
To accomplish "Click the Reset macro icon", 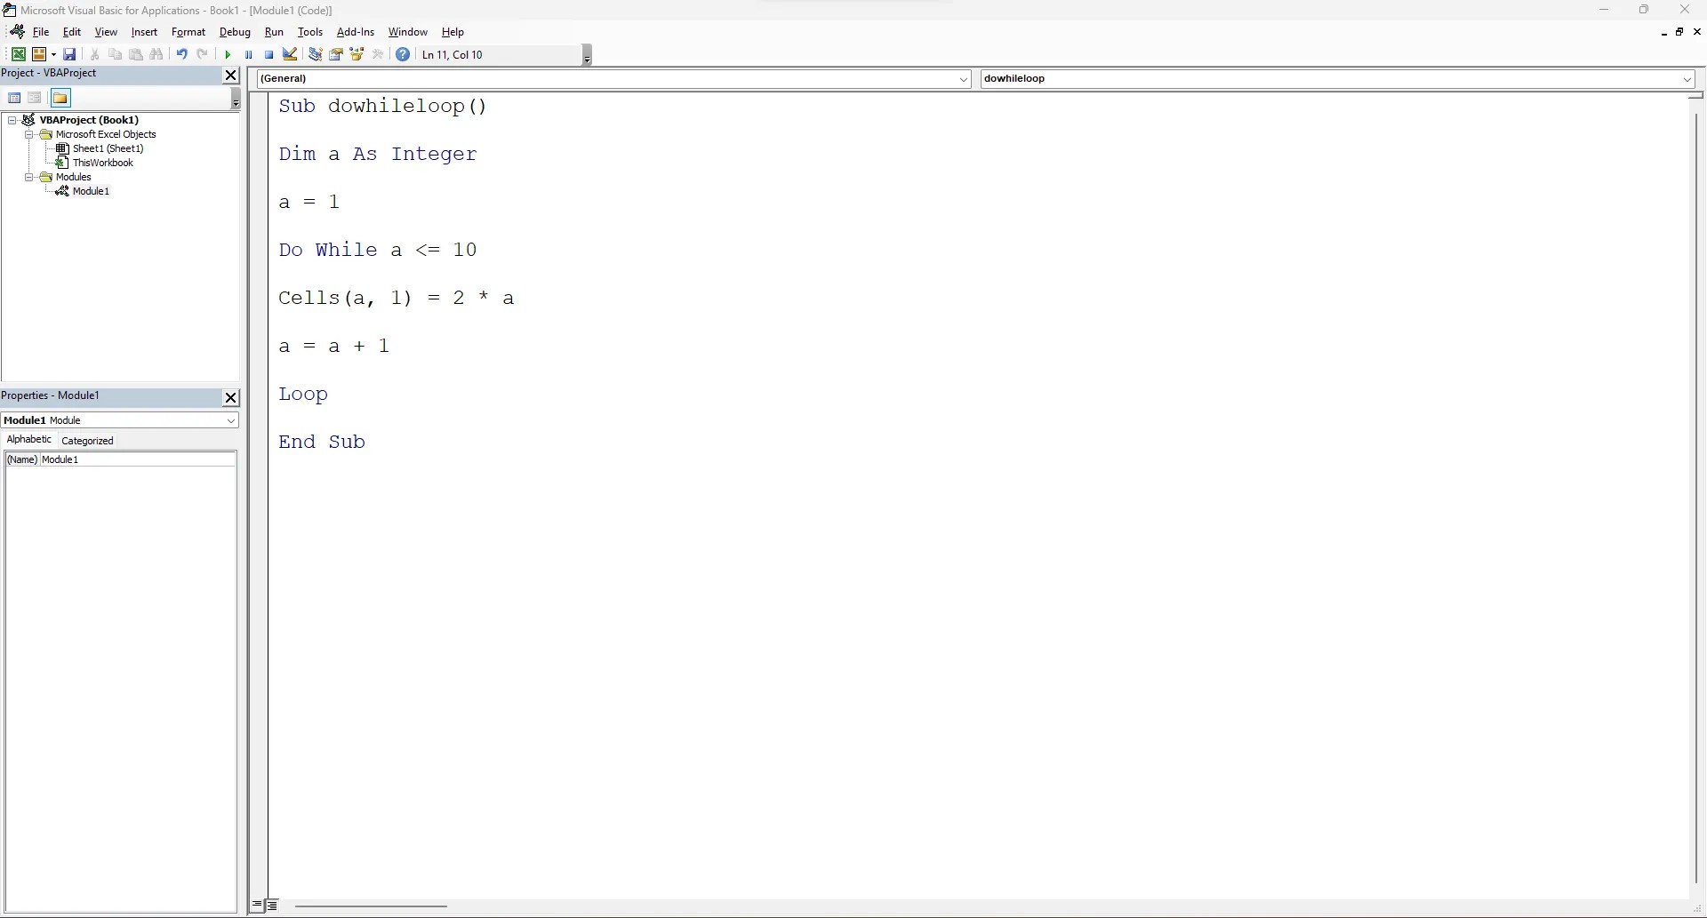I will [x=268, y=54].
